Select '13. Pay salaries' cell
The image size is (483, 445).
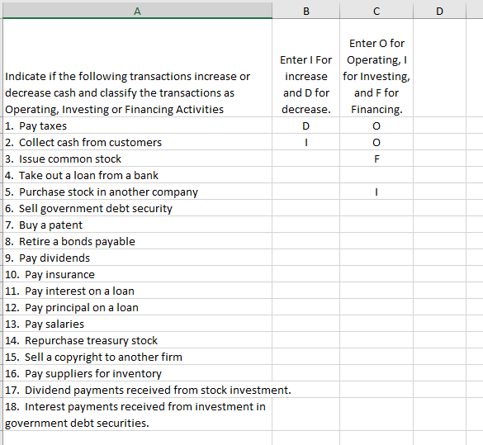[137, 324]
